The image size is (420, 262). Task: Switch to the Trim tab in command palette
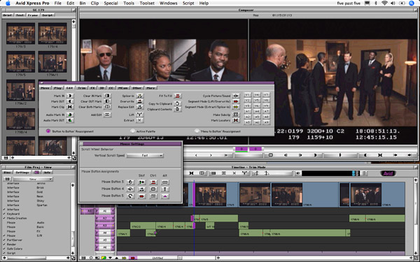coord(82,88)
